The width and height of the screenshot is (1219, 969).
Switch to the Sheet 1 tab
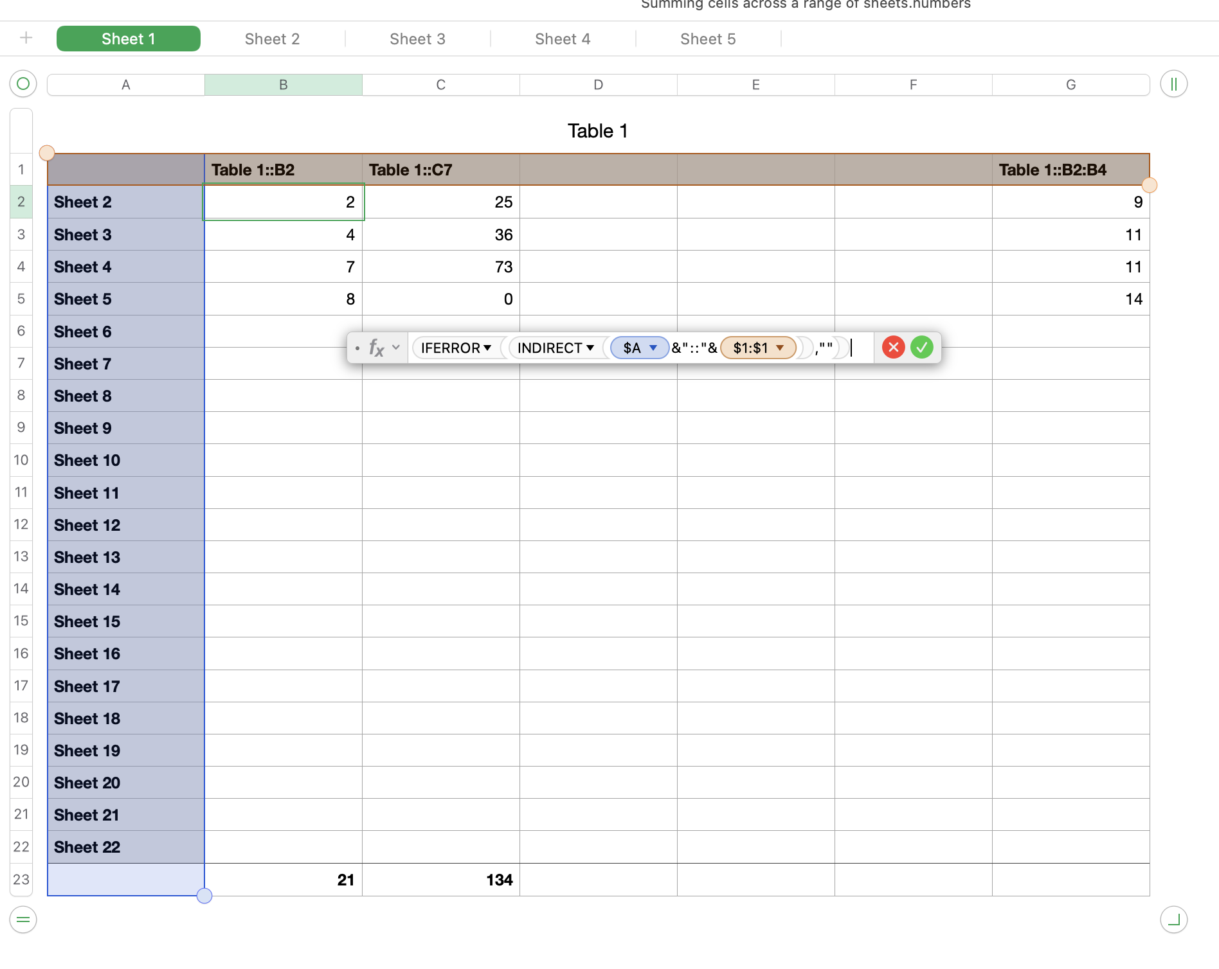(129, 39)
